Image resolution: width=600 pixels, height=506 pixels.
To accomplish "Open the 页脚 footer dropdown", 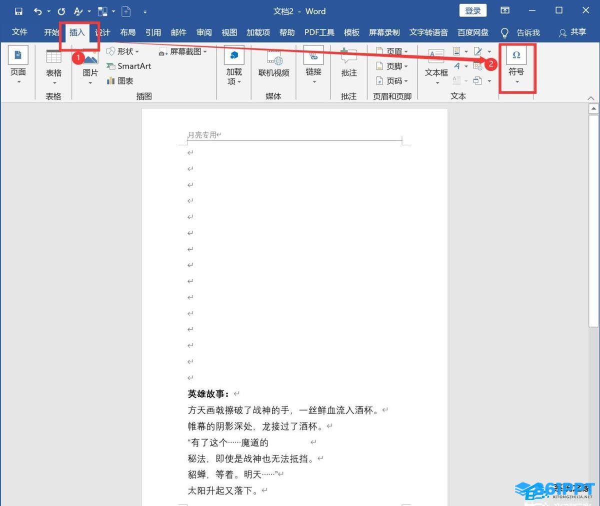I will pyautogui.click(x=391, y=66).
